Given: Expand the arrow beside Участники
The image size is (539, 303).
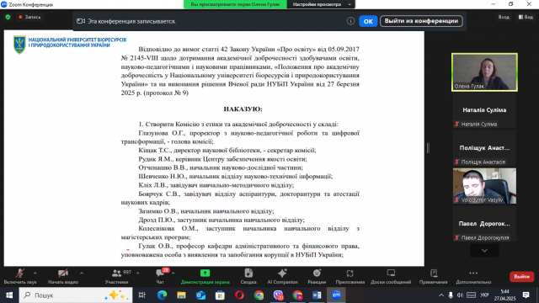Looking at the screenshot, I should point(137,273).
